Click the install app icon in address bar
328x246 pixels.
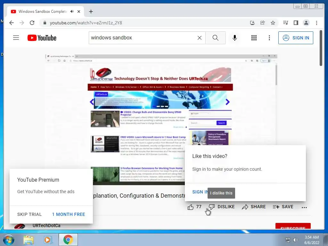pyautogui.click(x=252, y=23)
